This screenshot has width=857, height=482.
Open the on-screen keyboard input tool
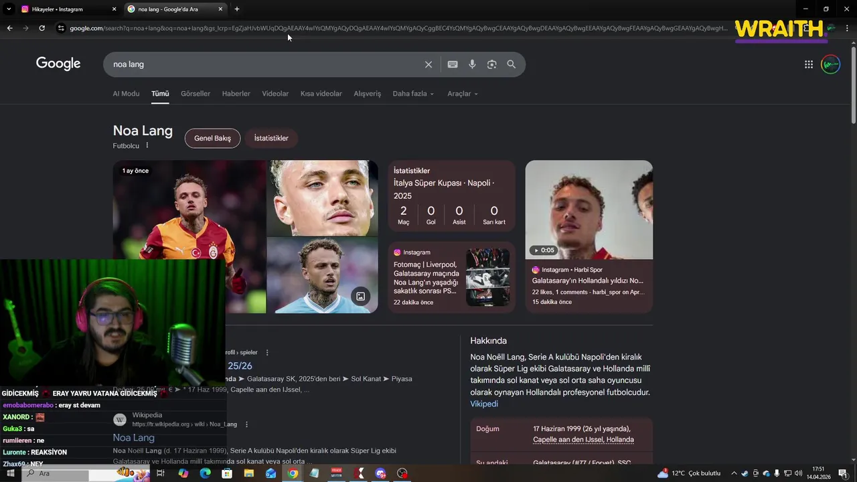coord(453,64)
